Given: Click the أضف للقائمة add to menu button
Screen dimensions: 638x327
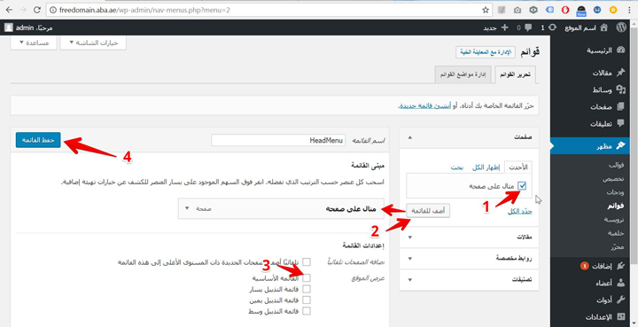Looking at the screenshot, I should pos(429,211).
